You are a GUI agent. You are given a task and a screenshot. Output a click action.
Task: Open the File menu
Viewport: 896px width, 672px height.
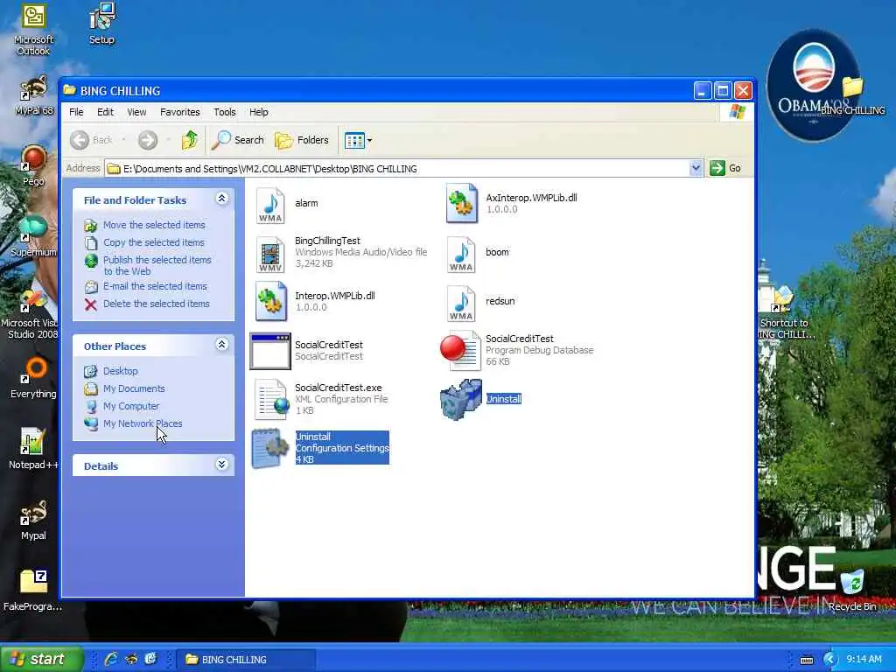76,112
